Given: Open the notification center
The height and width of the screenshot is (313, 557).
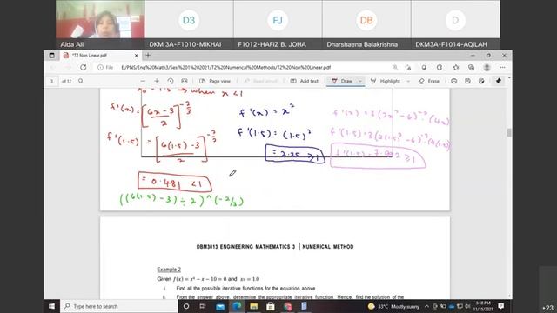Looking at the screenshot, I should coord(501,306).
